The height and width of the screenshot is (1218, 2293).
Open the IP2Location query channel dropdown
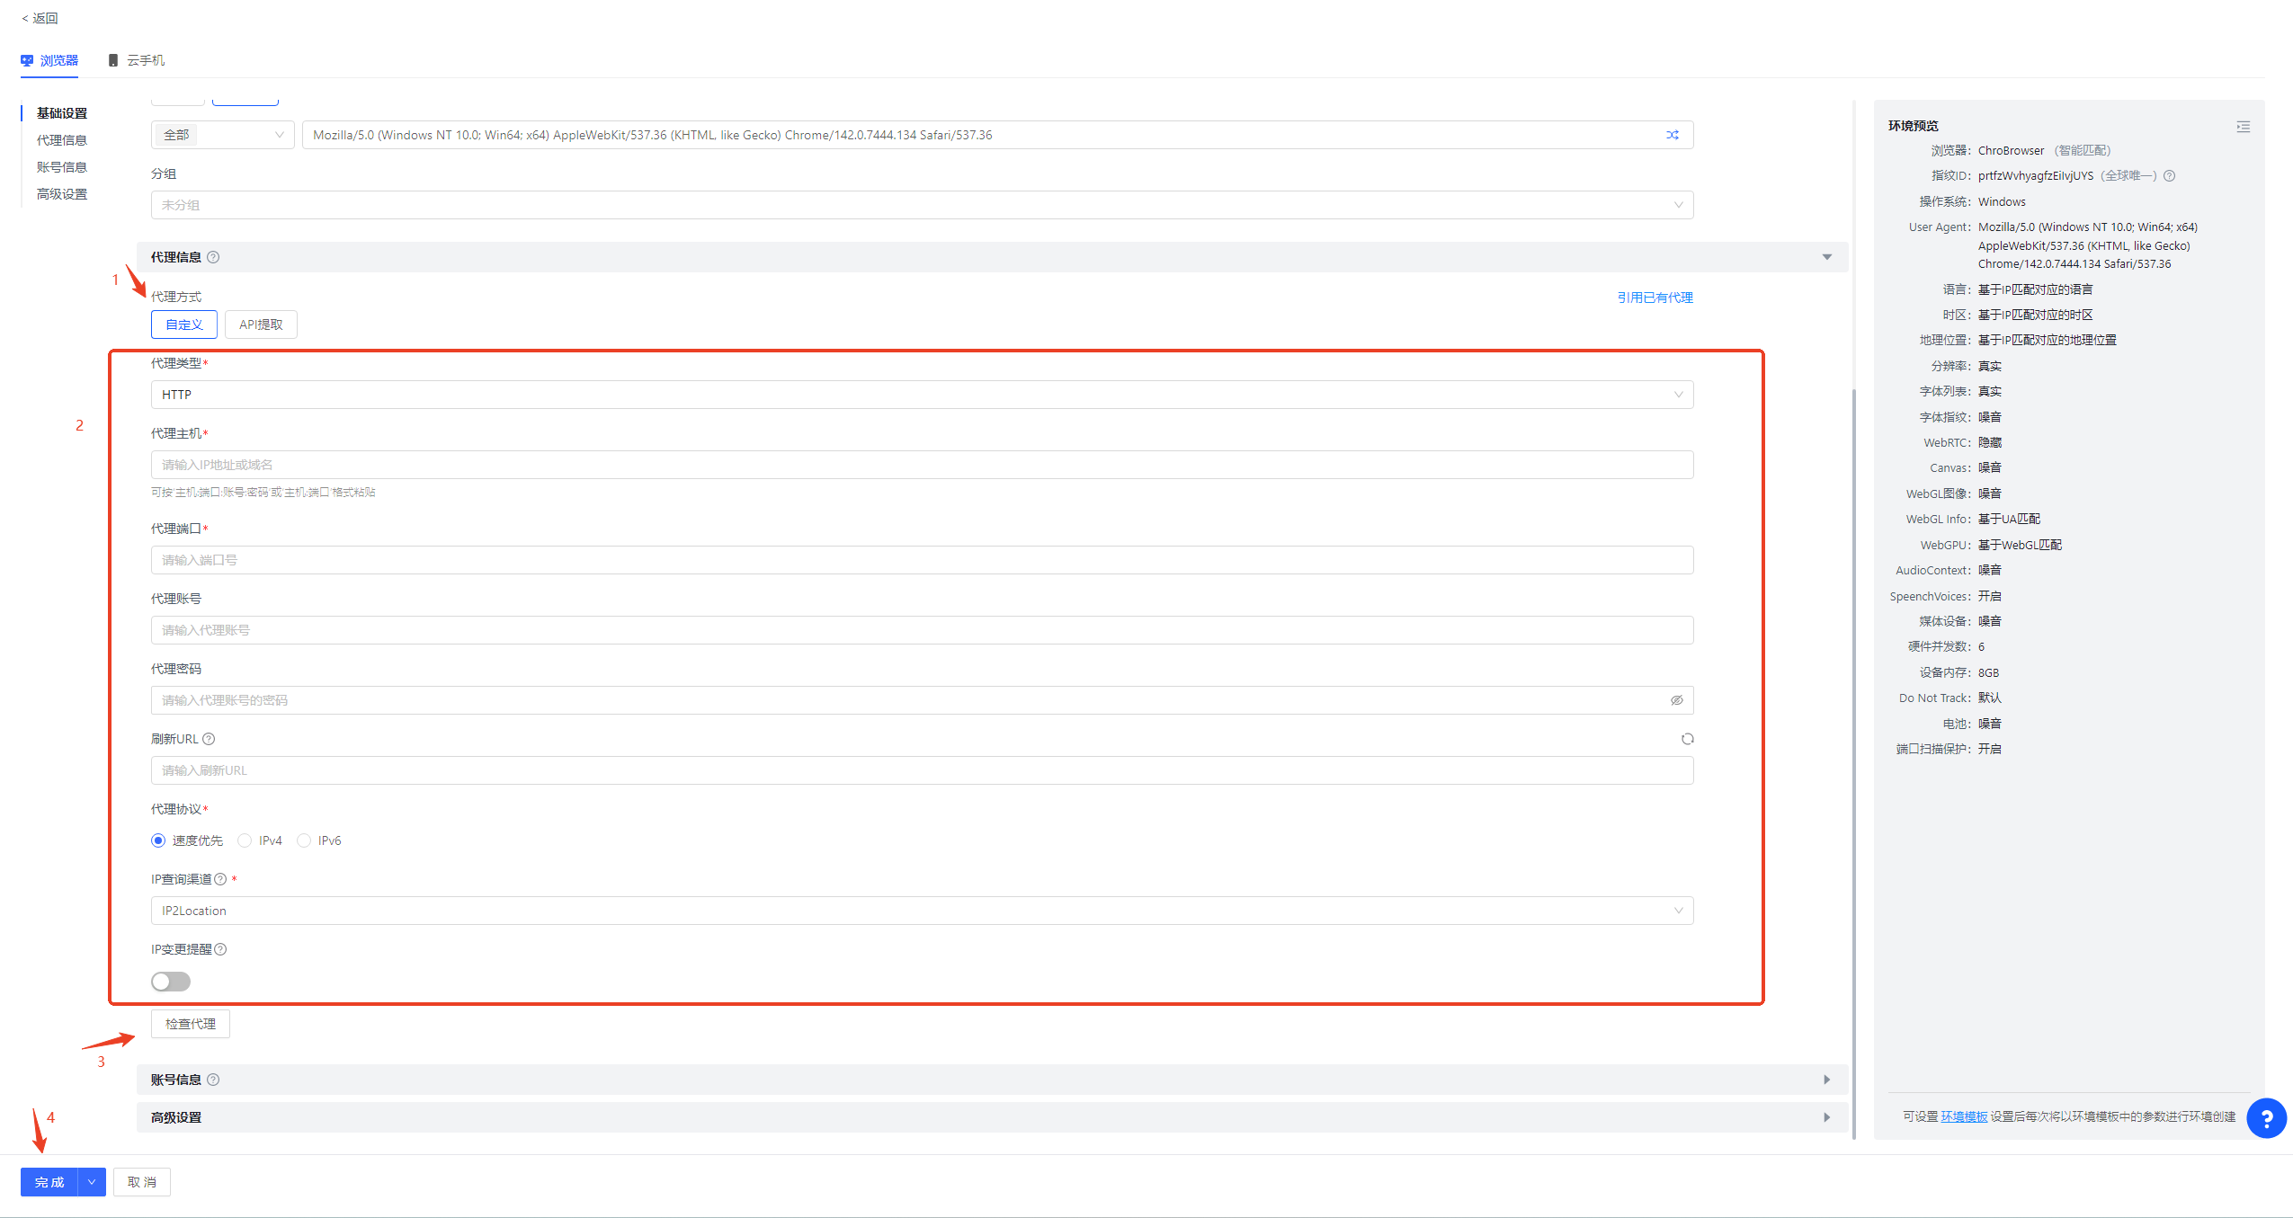pos(922,911)
